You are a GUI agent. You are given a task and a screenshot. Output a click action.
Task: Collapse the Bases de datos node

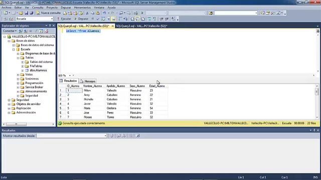(9, 41)
